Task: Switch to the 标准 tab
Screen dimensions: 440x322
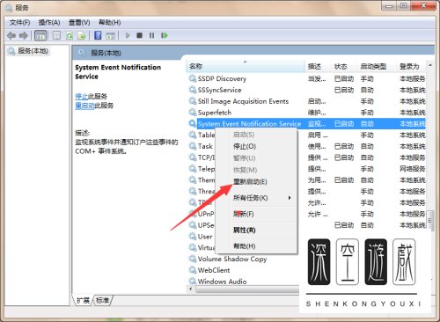Action: pos(102,300)
